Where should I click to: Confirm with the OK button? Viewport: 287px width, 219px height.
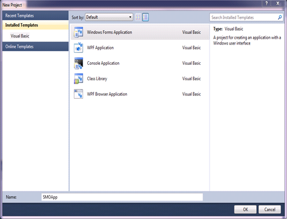(245, 209)
